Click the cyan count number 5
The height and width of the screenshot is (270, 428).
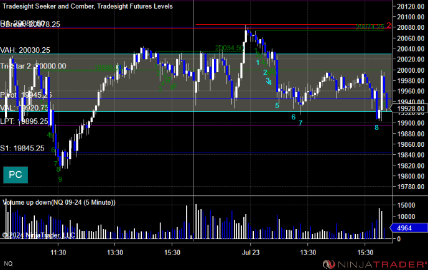[x=277, y=106]
